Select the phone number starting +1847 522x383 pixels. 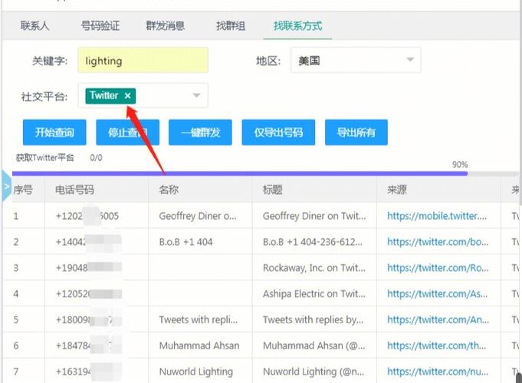(89, 345)
